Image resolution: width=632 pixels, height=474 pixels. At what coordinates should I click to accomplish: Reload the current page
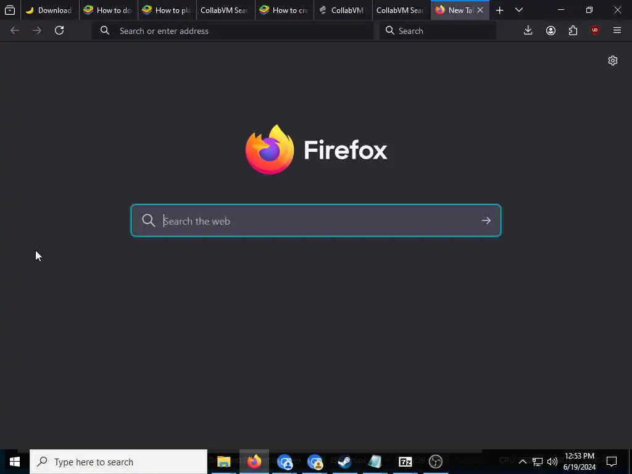59,30
